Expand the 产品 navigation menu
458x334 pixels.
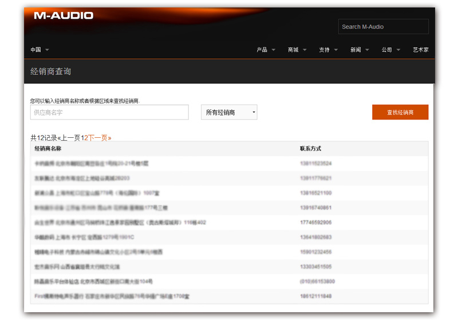coord(266,50)
